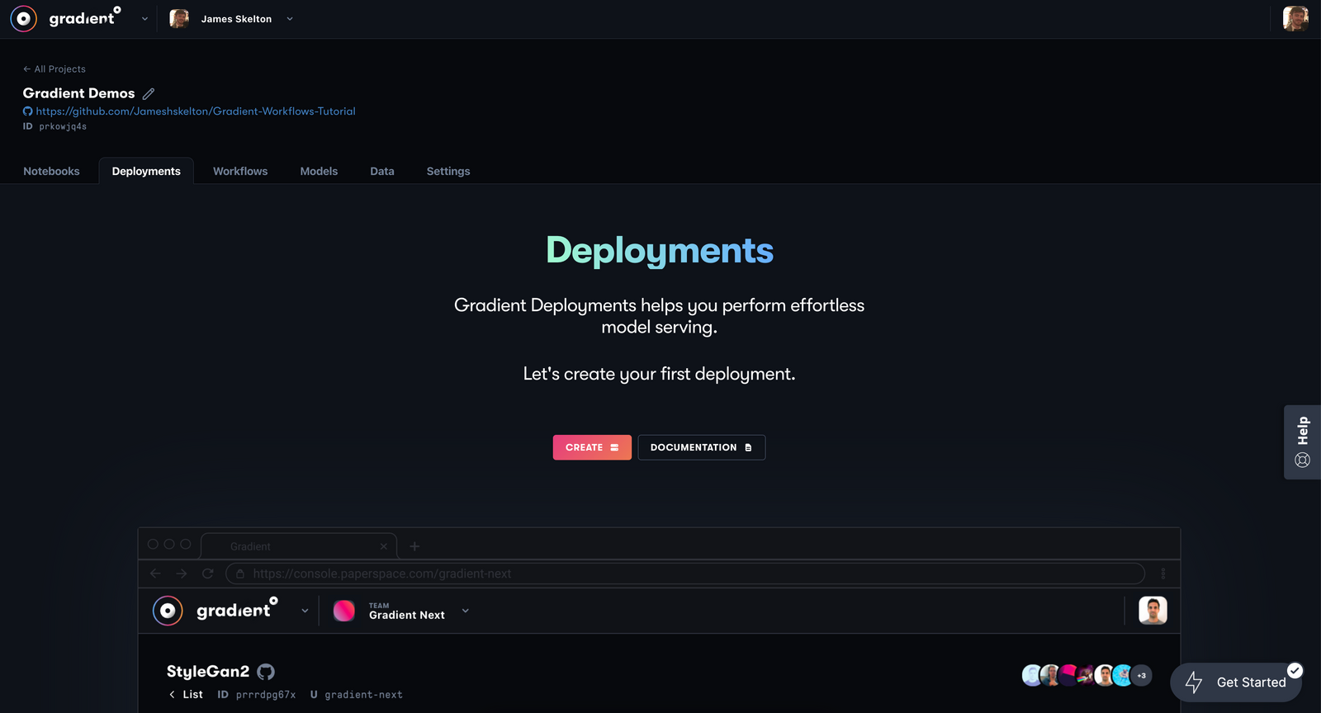The width and height of the screenshot is (1321, 713).
Task: Click the GitHub icon beside StyleGan2
Action: pos(266,672)
